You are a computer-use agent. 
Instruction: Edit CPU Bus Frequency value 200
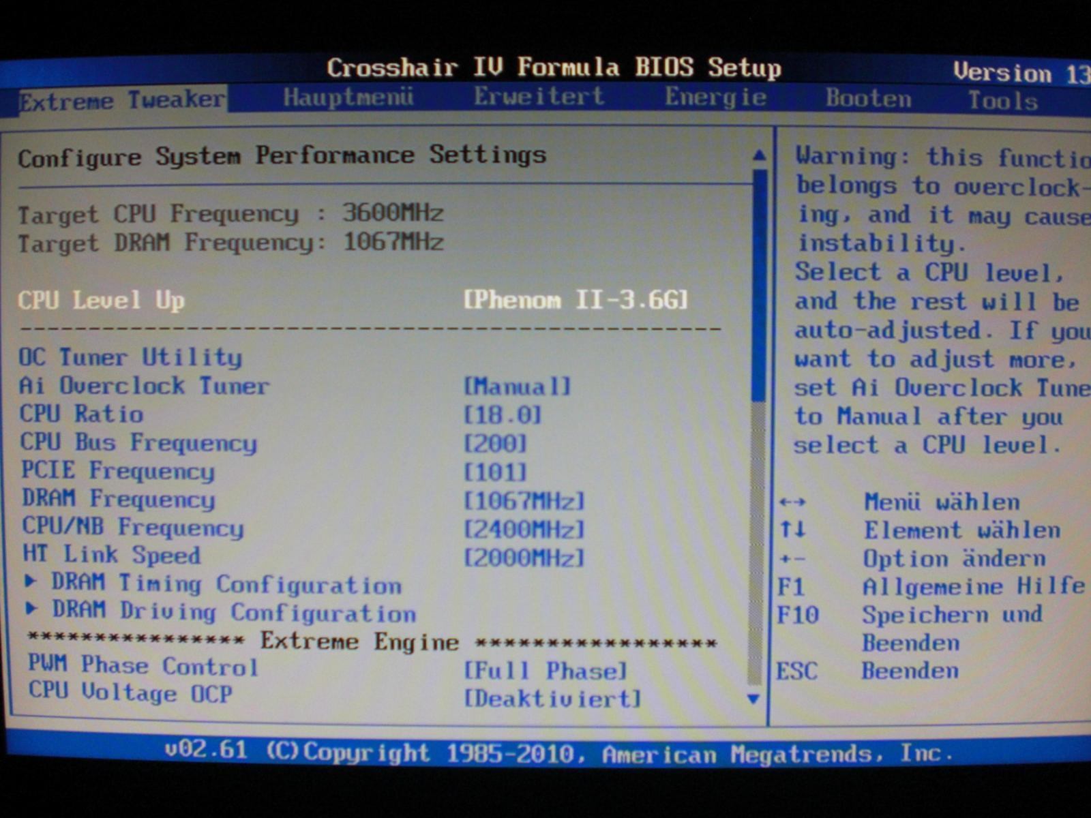(495, 444)
